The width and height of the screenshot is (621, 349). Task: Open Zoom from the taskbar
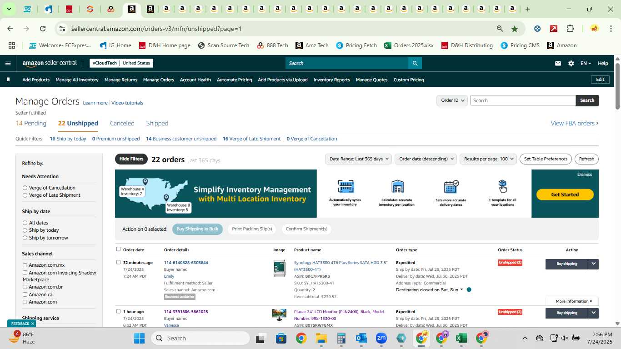(x=381, y=338)
